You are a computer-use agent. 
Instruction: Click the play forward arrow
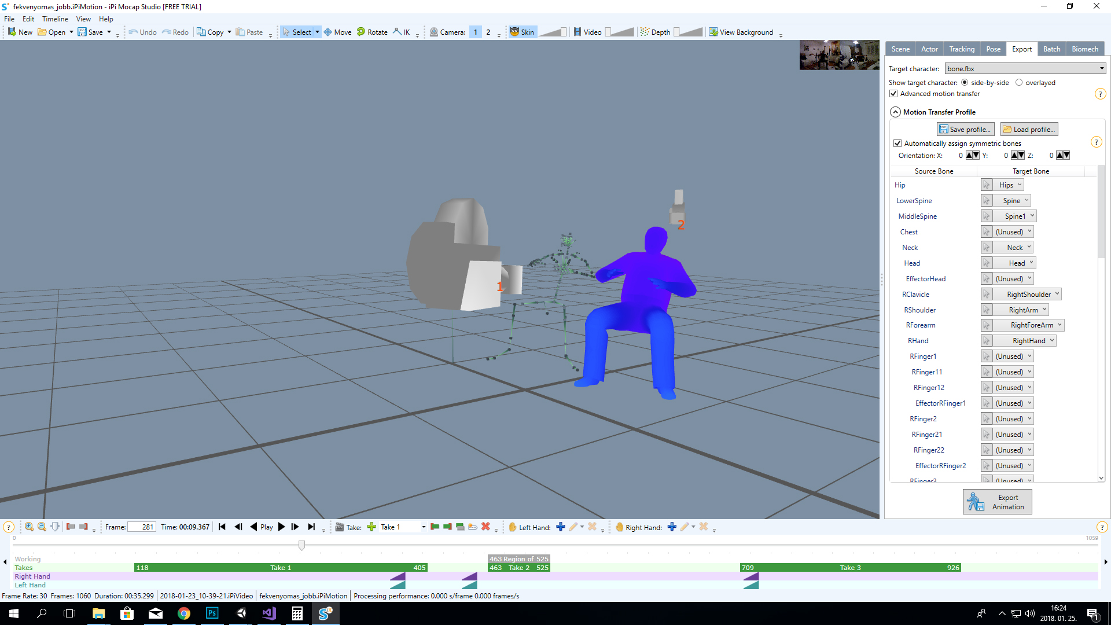282,527
